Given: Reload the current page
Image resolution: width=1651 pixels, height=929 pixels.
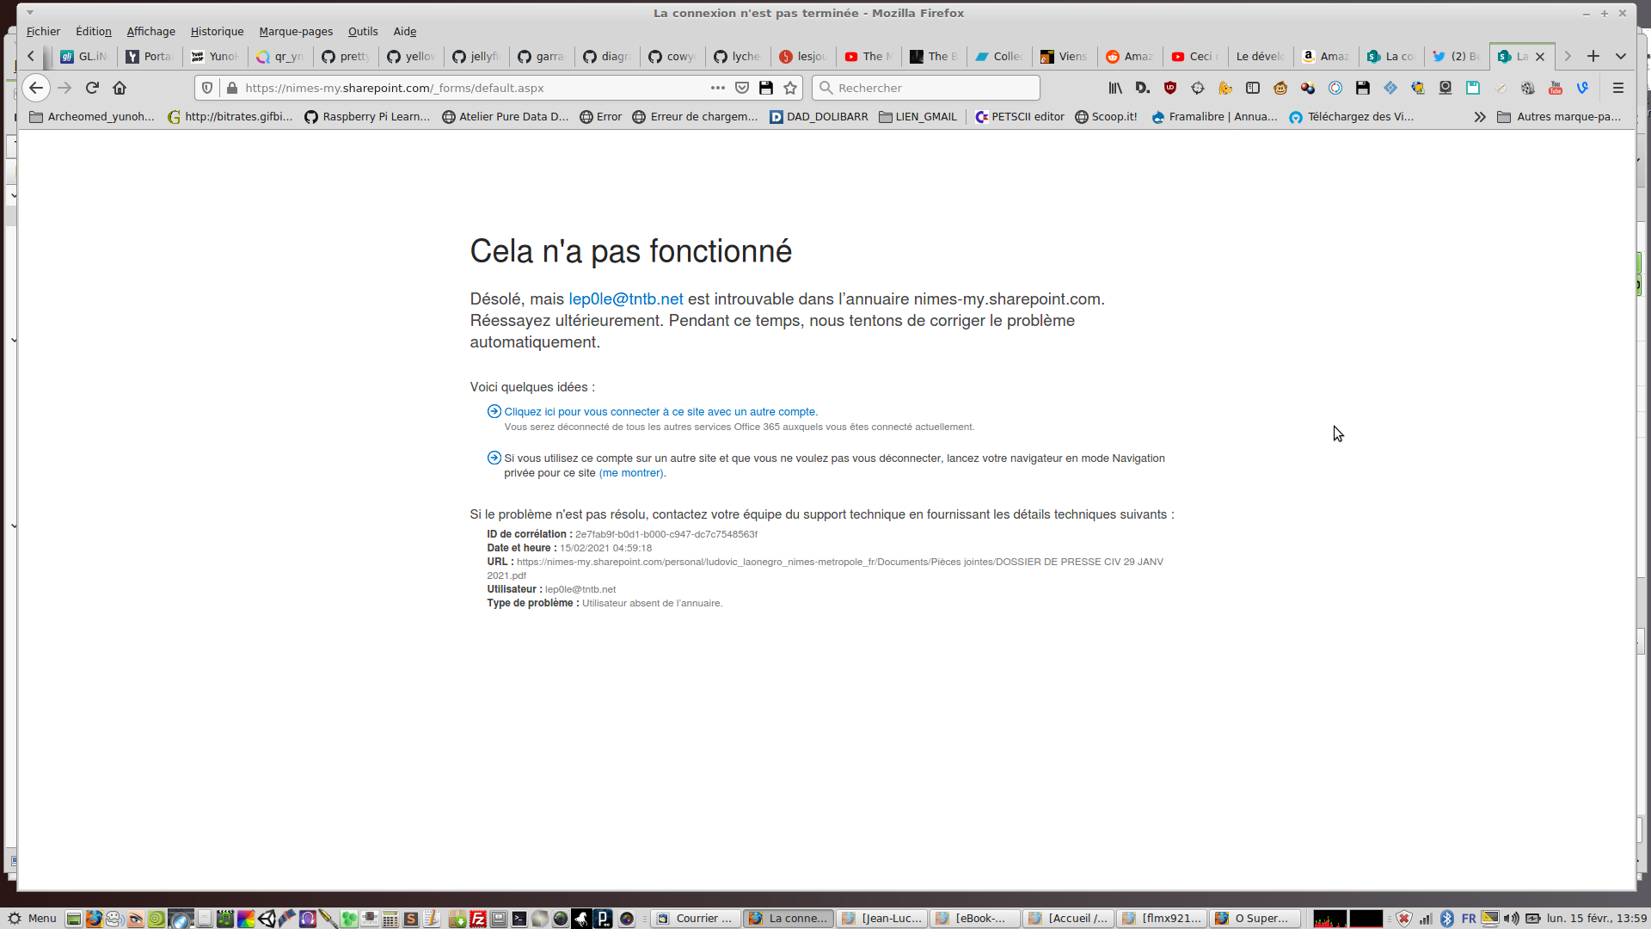Looking at the screenshot, I should [x=92, y=88].
